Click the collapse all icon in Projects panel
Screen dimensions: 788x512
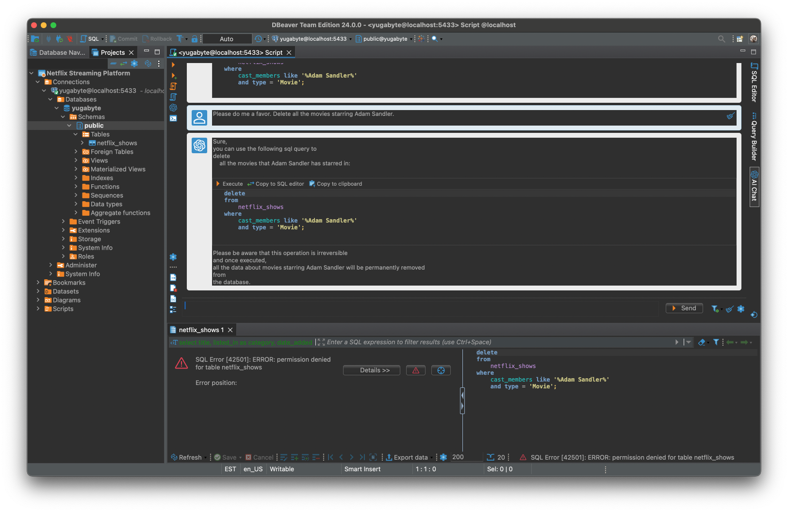(113, 64)
